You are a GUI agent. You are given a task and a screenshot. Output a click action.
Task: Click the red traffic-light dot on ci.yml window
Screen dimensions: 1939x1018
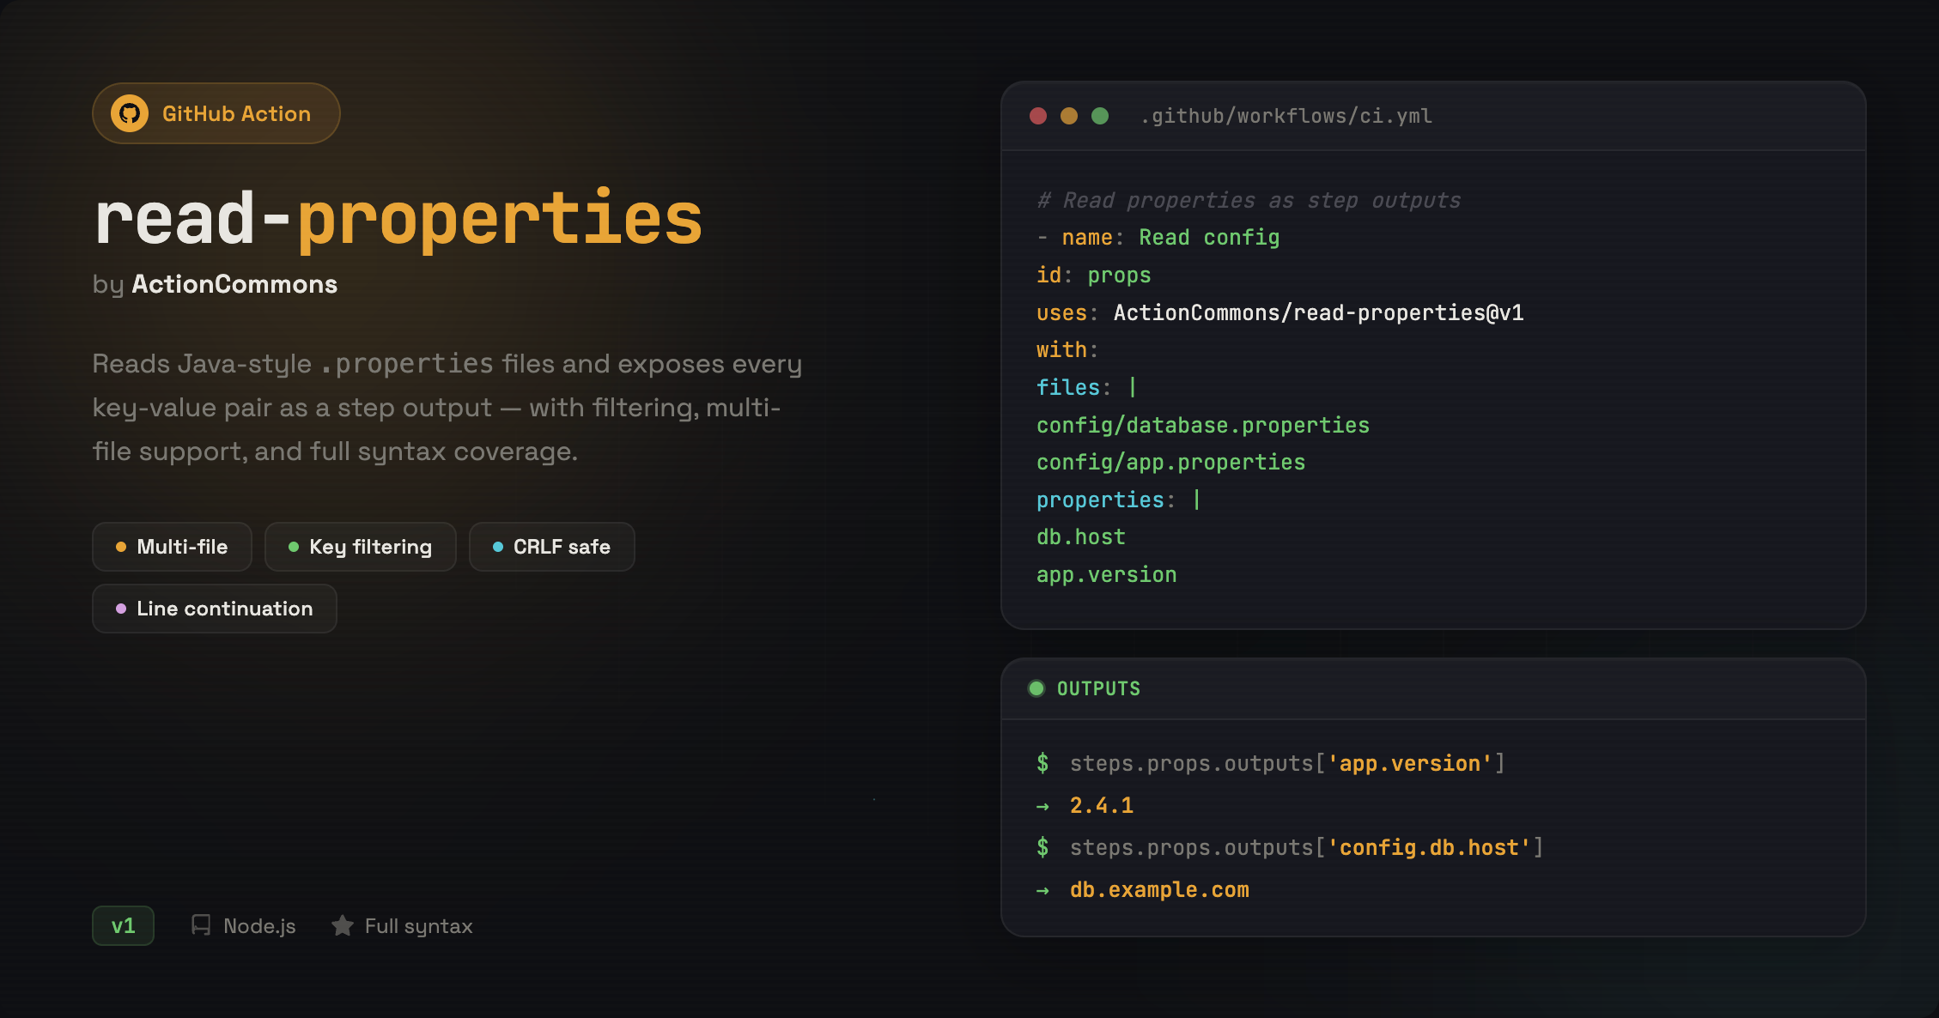pyautogui.click(x=1040, y=114)
